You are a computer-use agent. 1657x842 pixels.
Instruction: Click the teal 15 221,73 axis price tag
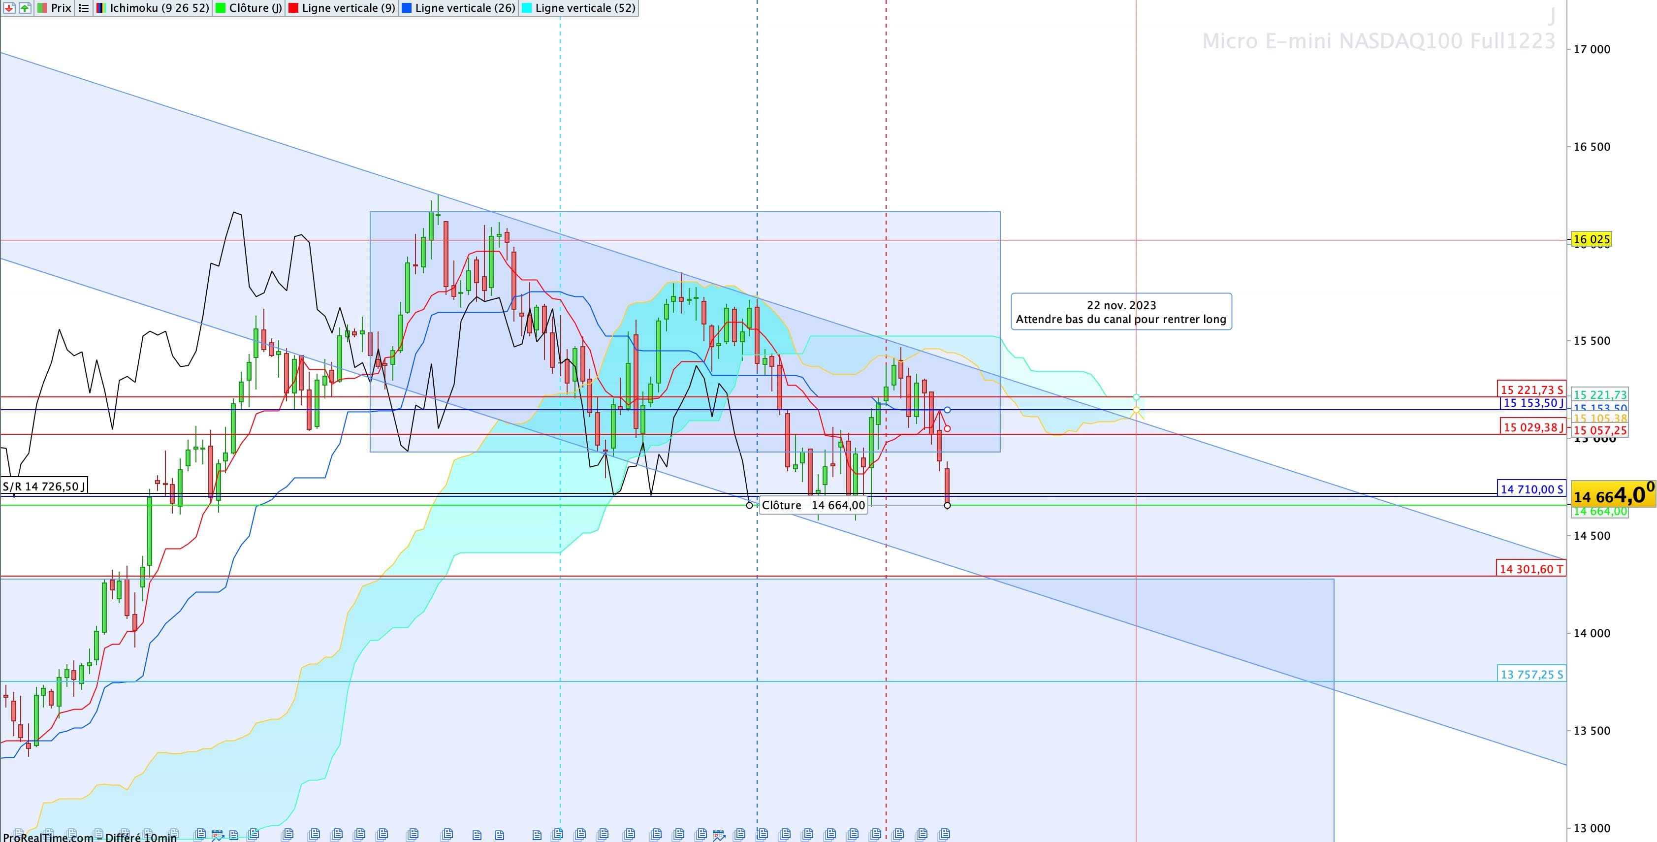click(1600, 395)
